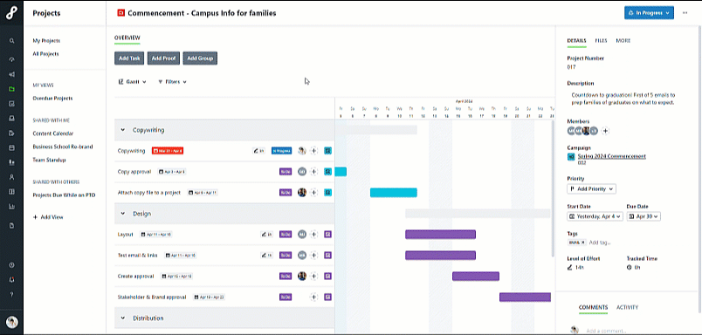Select the teal Attach copy file Gantt bar
This screenshot has height=335, width=702.
(394, 192)
